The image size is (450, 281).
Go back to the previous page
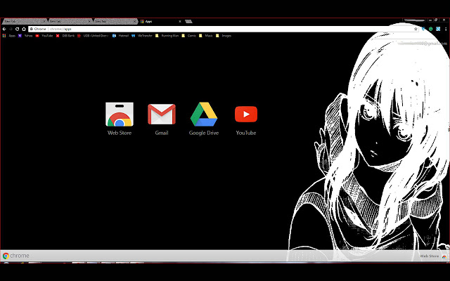4,29
